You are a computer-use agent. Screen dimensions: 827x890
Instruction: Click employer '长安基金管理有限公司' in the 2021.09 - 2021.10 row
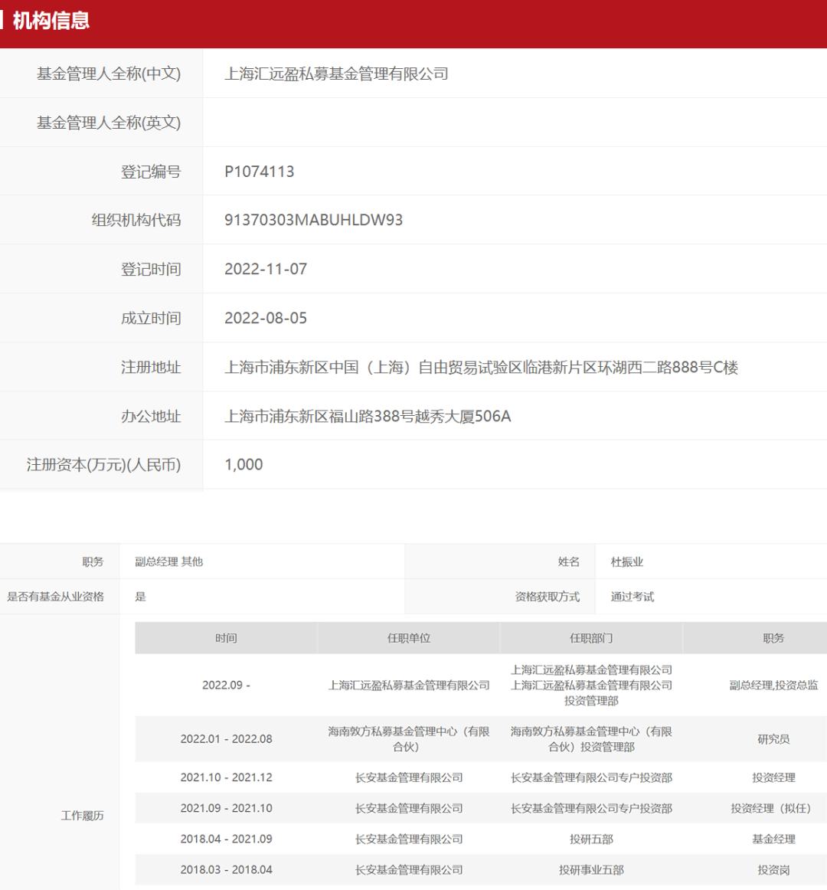pos(409,808)
